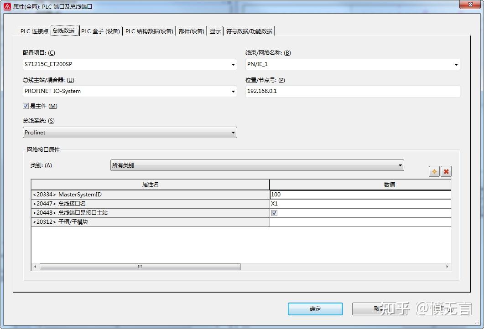Open the PLC 盒子 (设备) tab
Screen dimensions: 484x329
point(101,31)
